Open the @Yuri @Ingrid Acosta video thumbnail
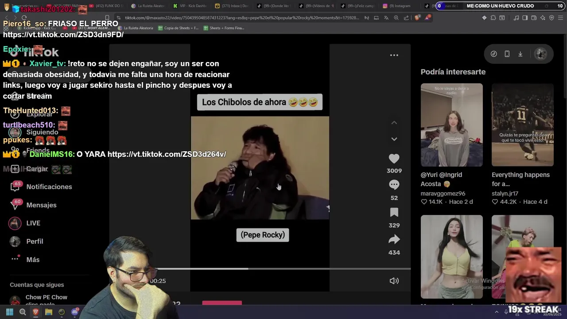The height and width of the screenshot is (319, 567). tap(451, 125)
